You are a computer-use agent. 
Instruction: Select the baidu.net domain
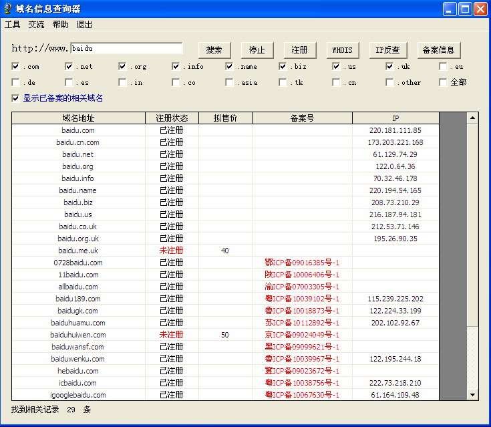pos(77,154)
